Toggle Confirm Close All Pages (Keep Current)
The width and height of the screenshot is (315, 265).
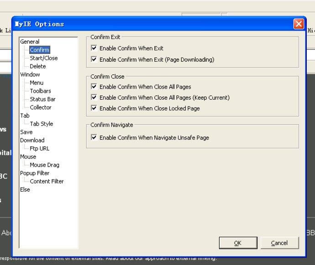point(94,97)
